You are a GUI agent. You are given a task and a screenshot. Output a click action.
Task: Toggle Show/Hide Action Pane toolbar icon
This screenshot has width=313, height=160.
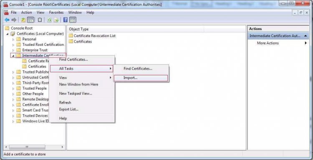click(x=73, y=20)
